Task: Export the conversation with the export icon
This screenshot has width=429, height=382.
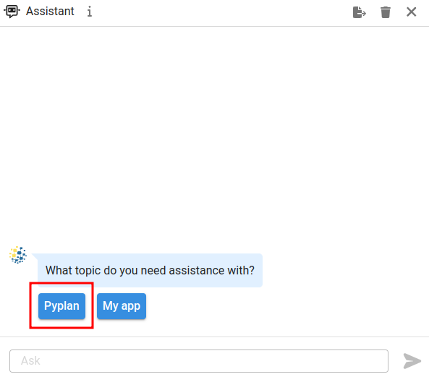Action: 360,12
